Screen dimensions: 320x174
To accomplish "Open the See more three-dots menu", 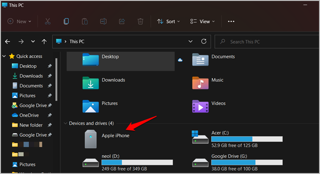I will click(231, 21).
